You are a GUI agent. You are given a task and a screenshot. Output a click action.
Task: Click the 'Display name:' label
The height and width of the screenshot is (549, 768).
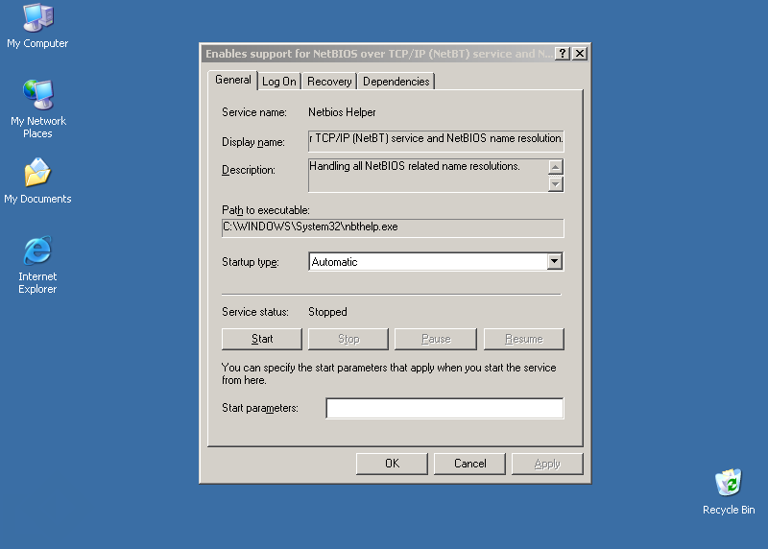(253, 142)
